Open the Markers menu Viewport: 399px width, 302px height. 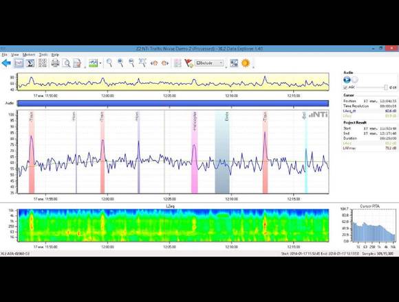point(29,54)
